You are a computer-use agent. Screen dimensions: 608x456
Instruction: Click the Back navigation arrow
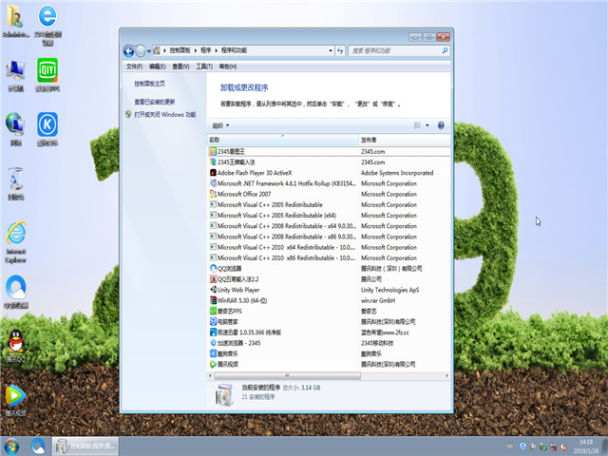(129, 50)
